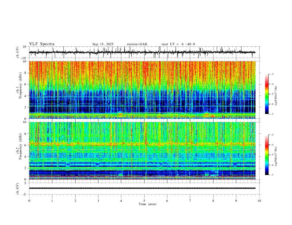Click the "5" tick of the ch.3 axis
This screenshot has height=225, width=292.
(25, 183)
